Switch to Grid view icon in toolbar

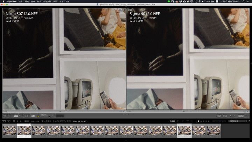pyautogui.click(x=5, y=116)
